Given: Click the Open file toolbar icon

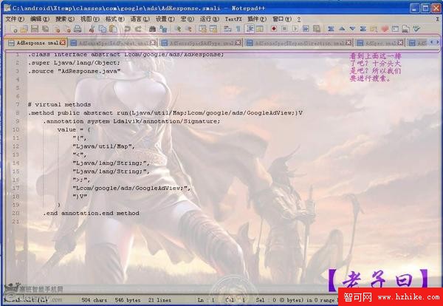Looking at the screenshot, I should click(x=24, y=29).
